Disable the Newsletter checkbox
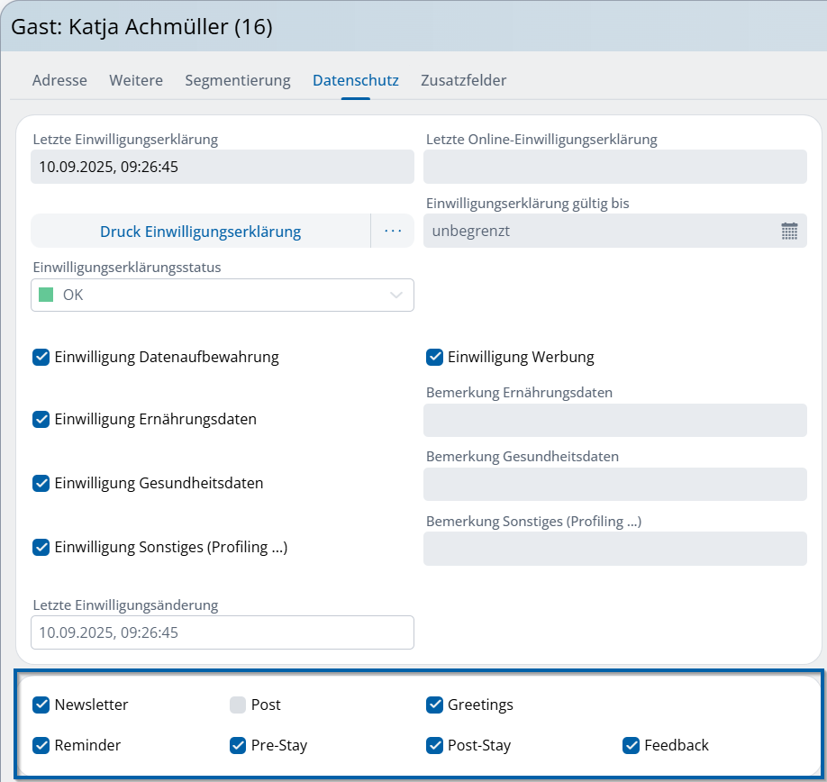 coord(41,705)
